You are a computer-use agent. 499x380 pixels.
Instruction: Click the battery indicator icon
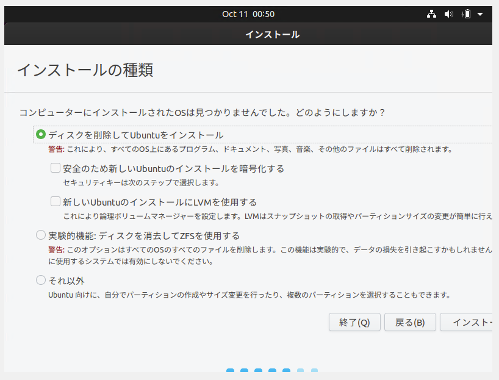(x=467, y=14)
